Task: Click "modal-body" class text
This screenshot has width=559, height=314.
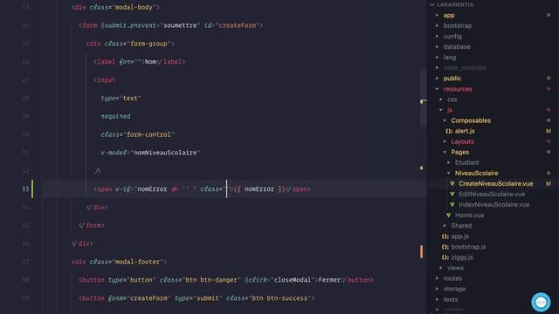Action: (135, 8)
